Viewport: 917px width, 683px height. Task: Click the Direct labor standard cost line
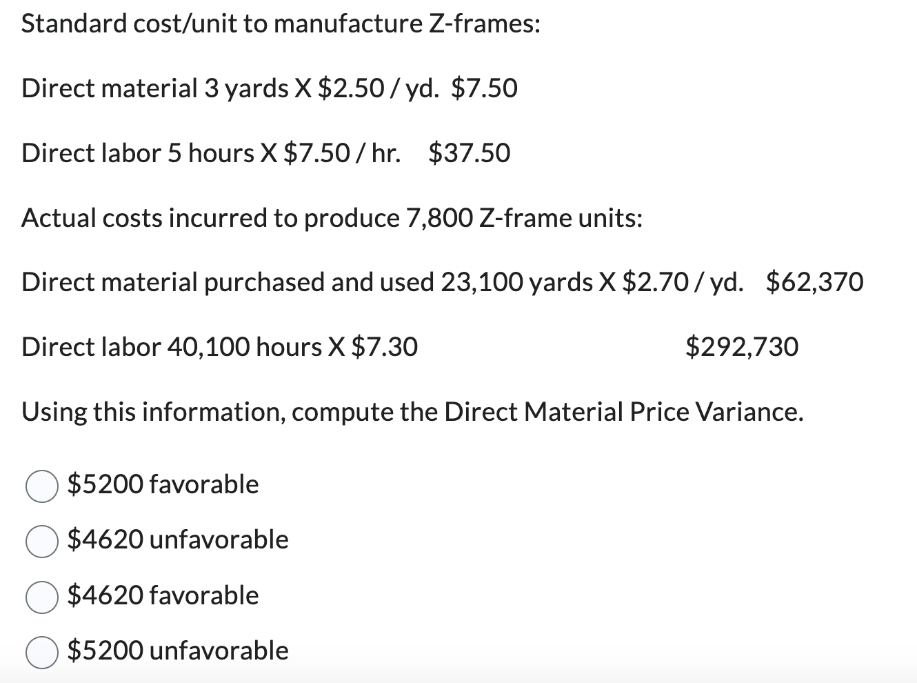(265, 153)
